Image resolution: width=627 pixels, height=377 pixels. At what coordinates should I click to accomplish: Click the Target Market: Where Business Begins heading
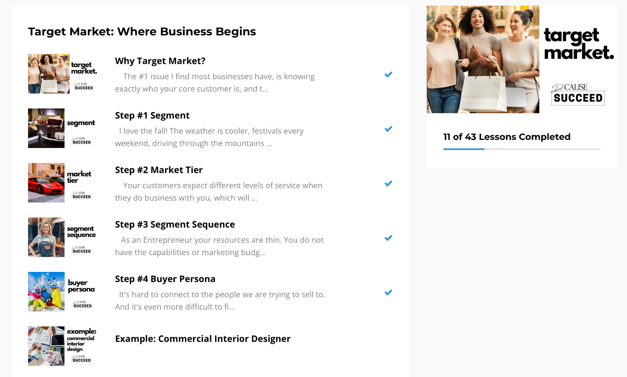pyautogui.click(x=142, y=31)
